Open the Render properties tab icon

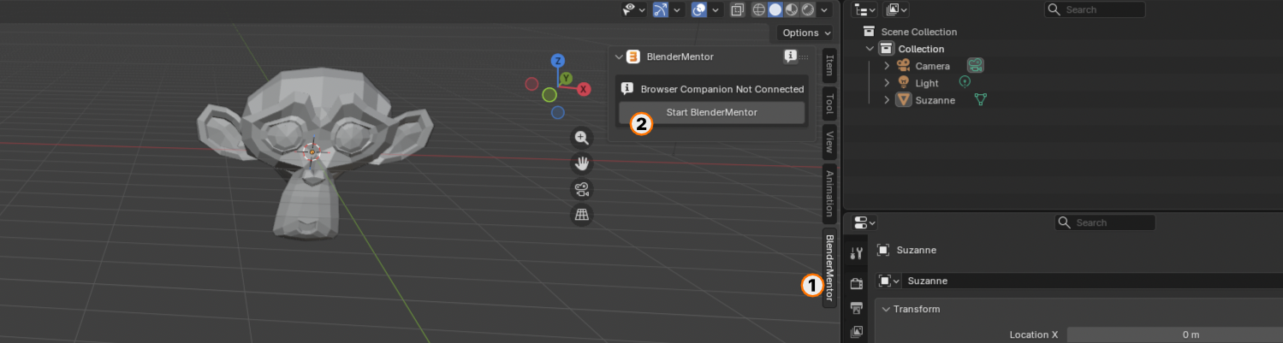[857, 283]
